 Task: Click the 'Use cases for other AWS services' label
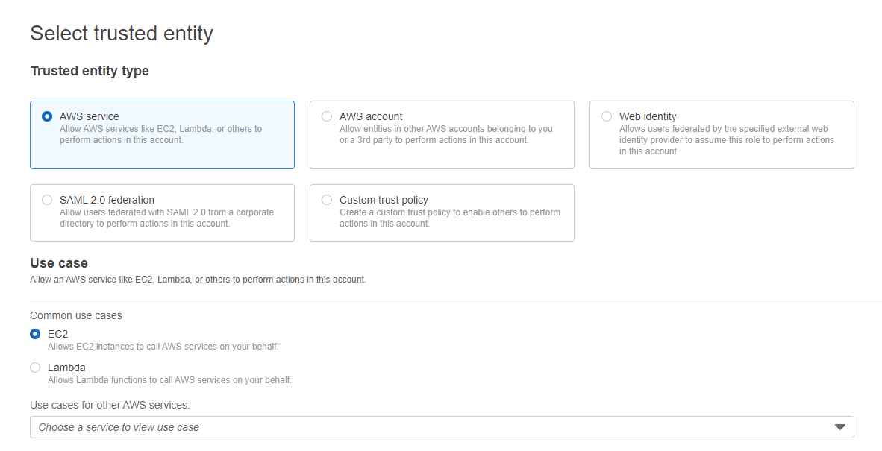point(110,405)
